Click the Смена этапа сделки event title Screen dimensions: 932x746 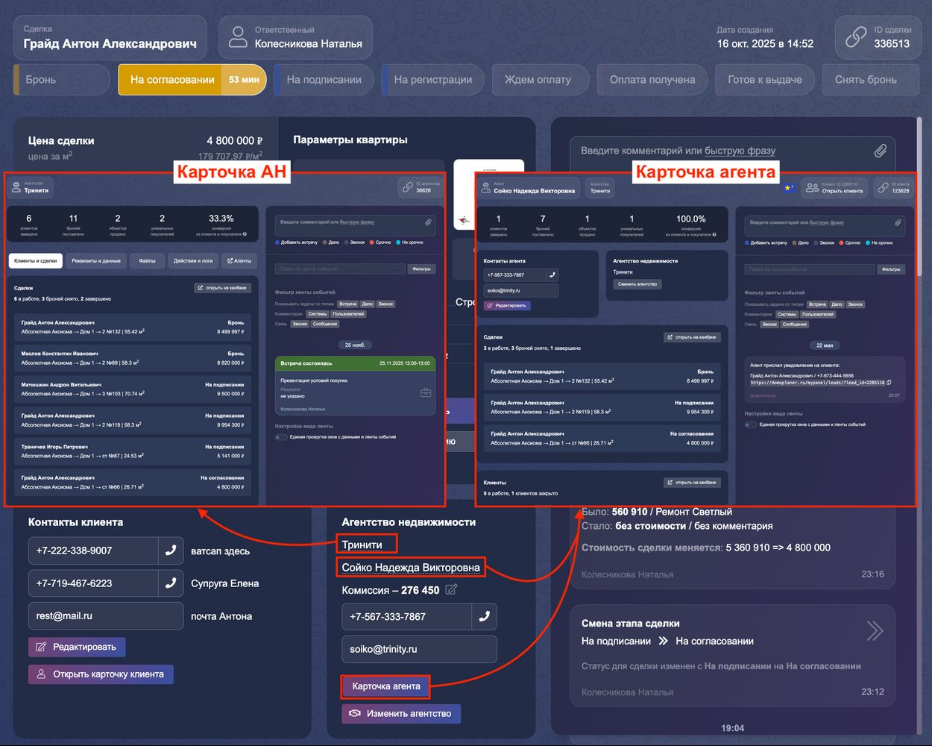click(x=631, y=624)
